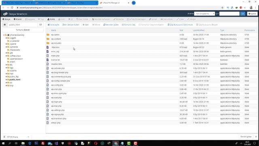
Task: Click the cPanel logo in header
Action: (x=5, y=14)
